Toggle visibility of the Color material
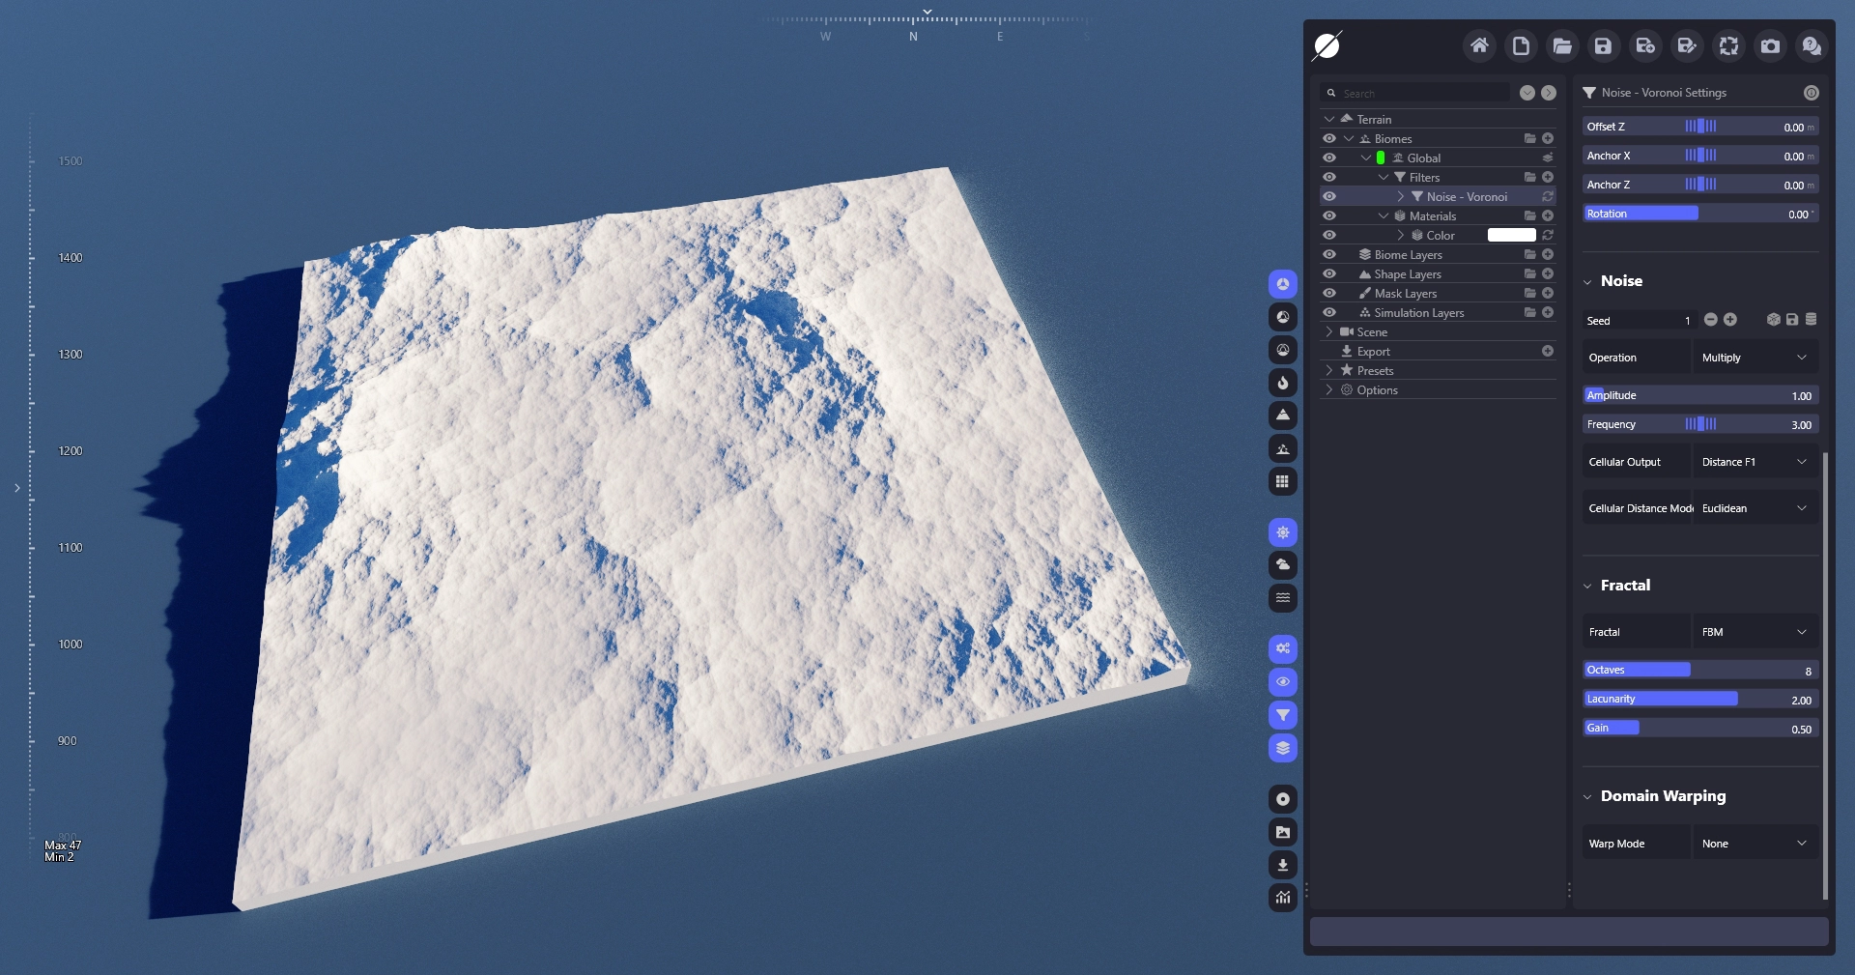Viewport: 1855px width, 975px height. (1329, 236)
